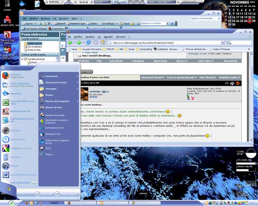Open Cerca in questo threads dropdown
The image size is (258, 206).
pyautogui.click(x=182, y=77)
